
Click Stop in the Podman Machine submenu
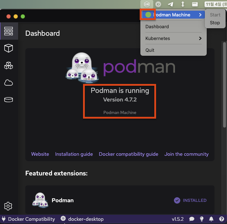click(215, 23)
